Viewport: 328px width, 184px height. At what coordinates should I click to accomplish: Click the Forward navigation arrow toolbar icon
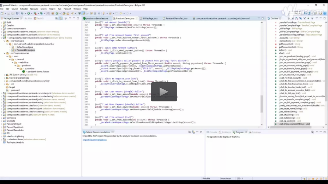pos(127,13)
